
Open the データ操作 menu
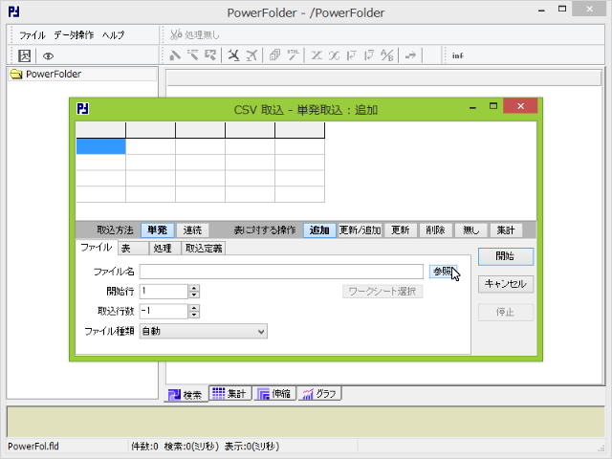coord(74,35)
